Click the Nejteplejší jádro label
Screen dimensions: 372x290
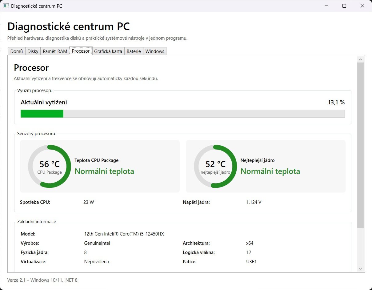click(258, 160)
